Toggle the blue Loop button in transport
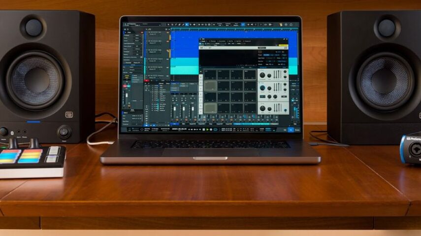 pyautogui.click(x=215, y=129)
